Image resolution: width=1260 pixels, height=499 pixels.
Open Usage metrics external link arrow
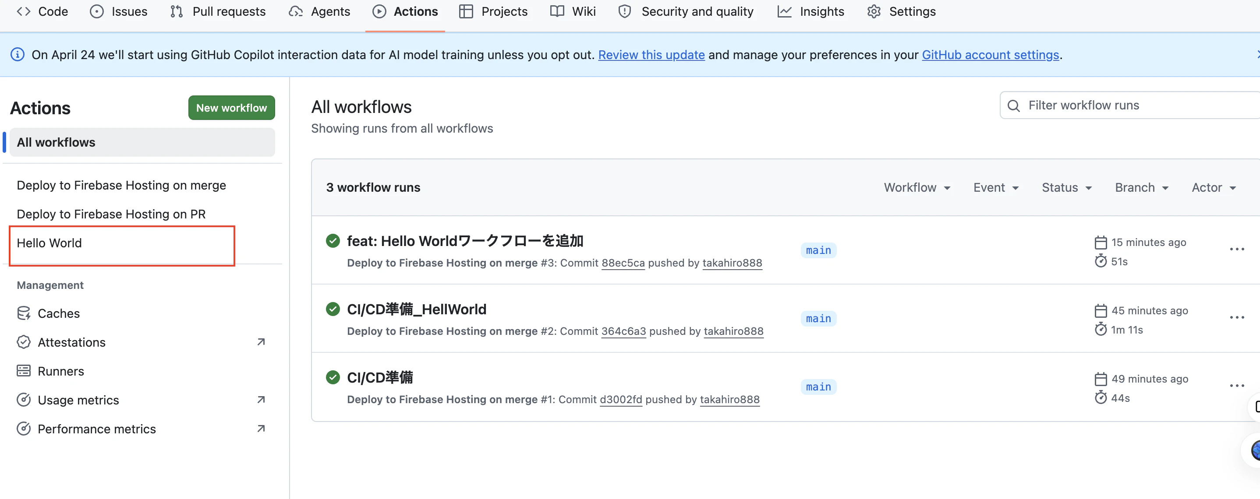(x=261, y=400)
